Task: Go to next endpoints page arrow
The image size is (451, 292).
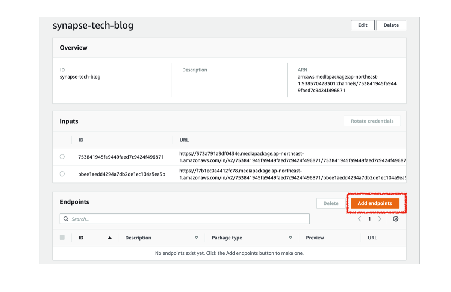Action: [x=380, y=219]
